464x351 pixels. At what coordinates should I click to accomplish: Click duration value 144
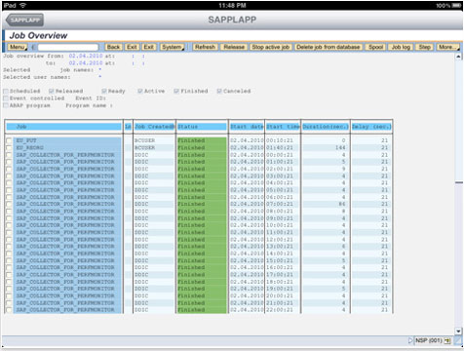coord(340,148)
